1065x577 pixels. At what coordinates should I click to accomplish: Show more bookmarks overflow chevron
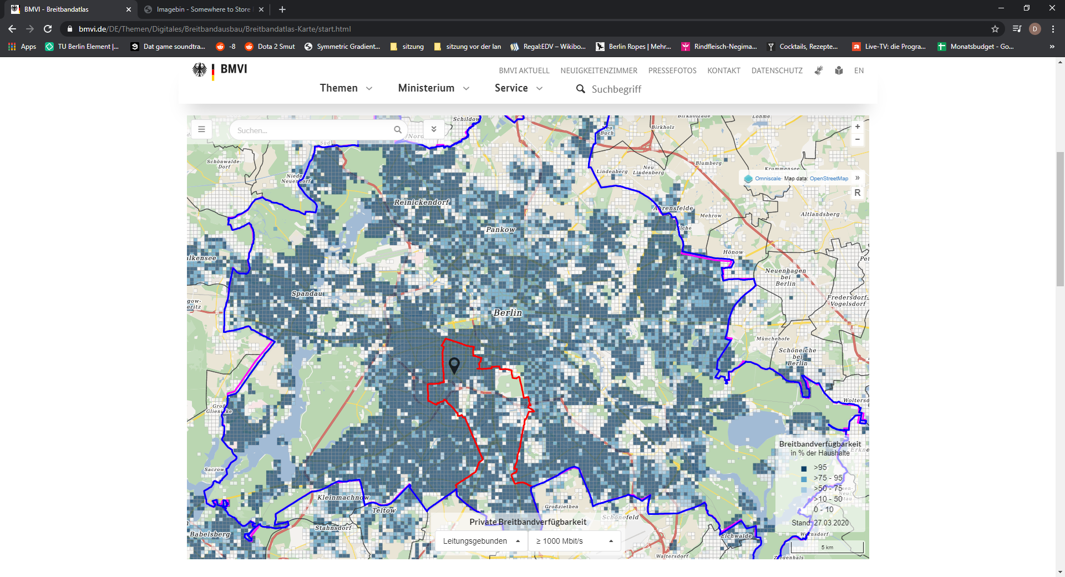[1052, 47]
